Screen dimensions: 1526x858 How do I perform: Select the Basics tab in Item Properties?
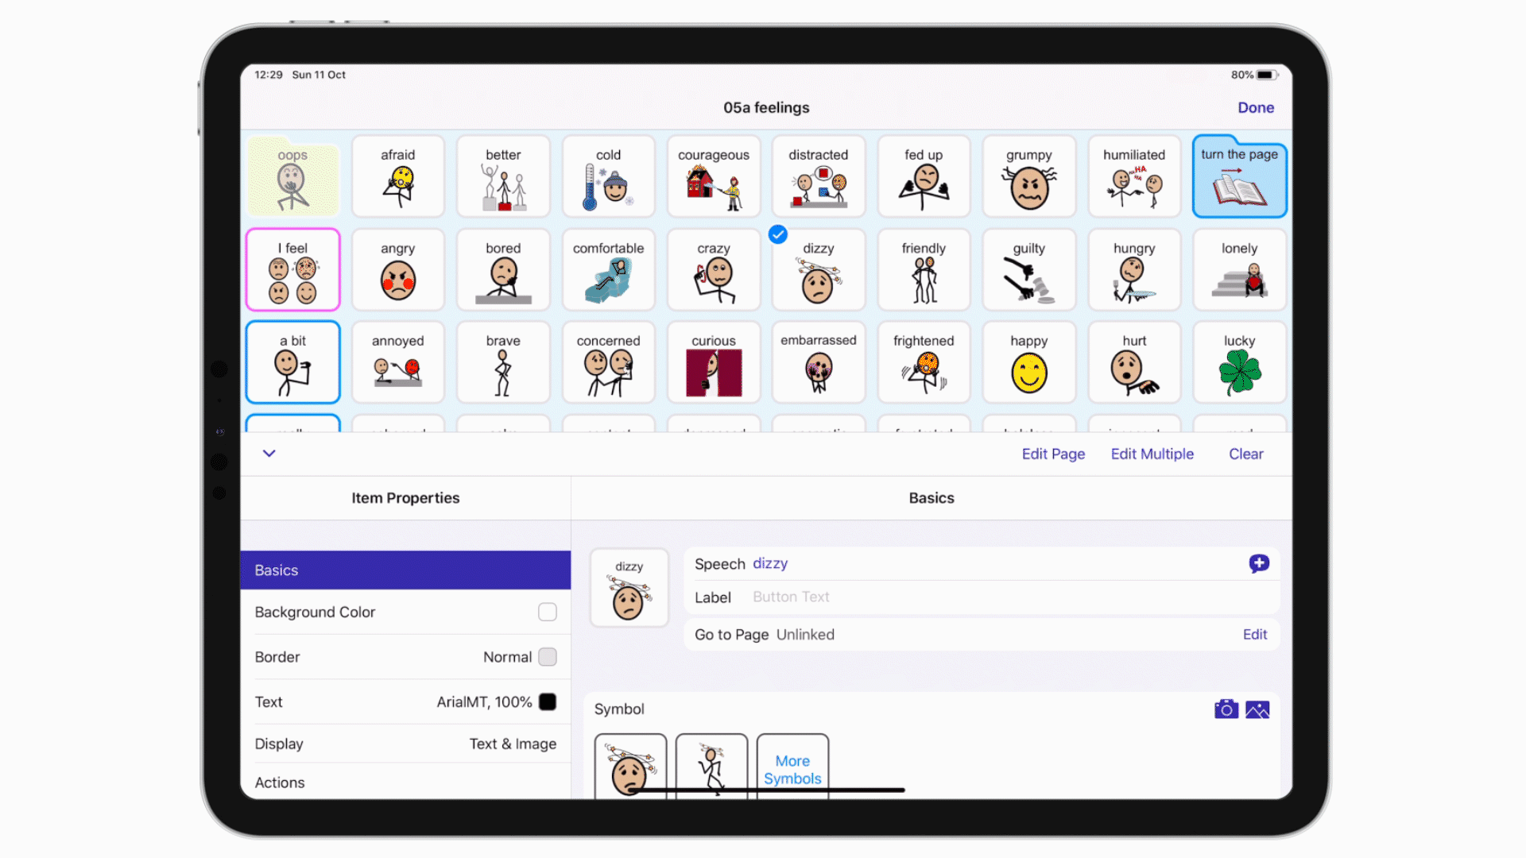click(405, 569)
